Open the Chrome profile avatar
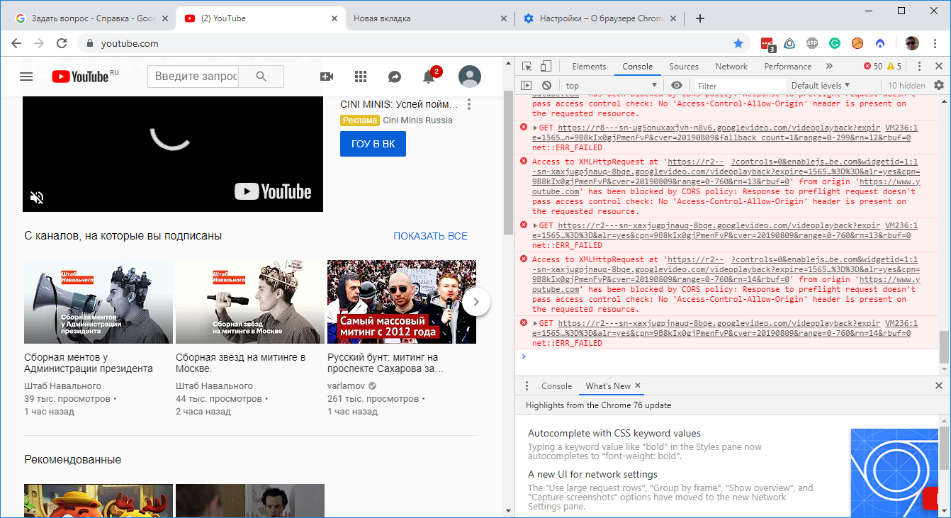This screenshot has height=518, width=951. (x=912, y=43)
